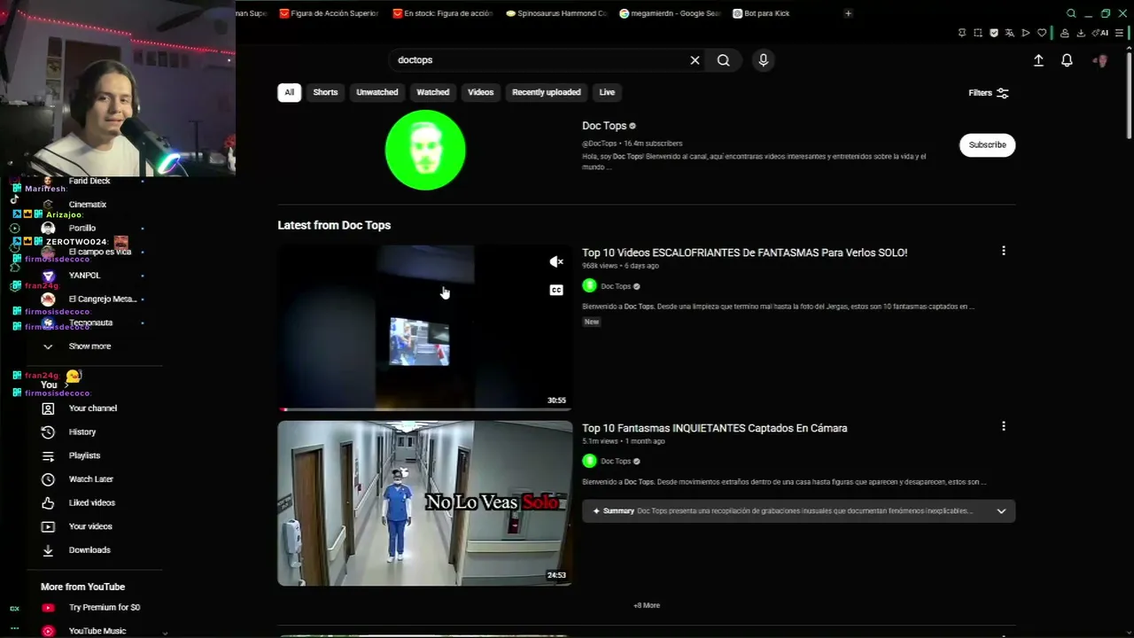The height and width of the screenshot is (638, 1134).
Task: Play Top 10 Fantasmas INQUIETANTES title
Action: click(x=714, y=428)
